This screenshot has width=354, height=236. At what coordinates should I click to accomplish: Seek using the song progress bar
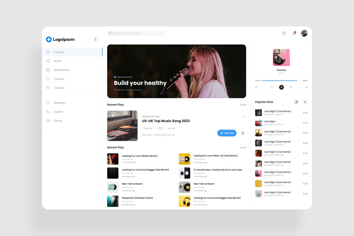[281, 80]
